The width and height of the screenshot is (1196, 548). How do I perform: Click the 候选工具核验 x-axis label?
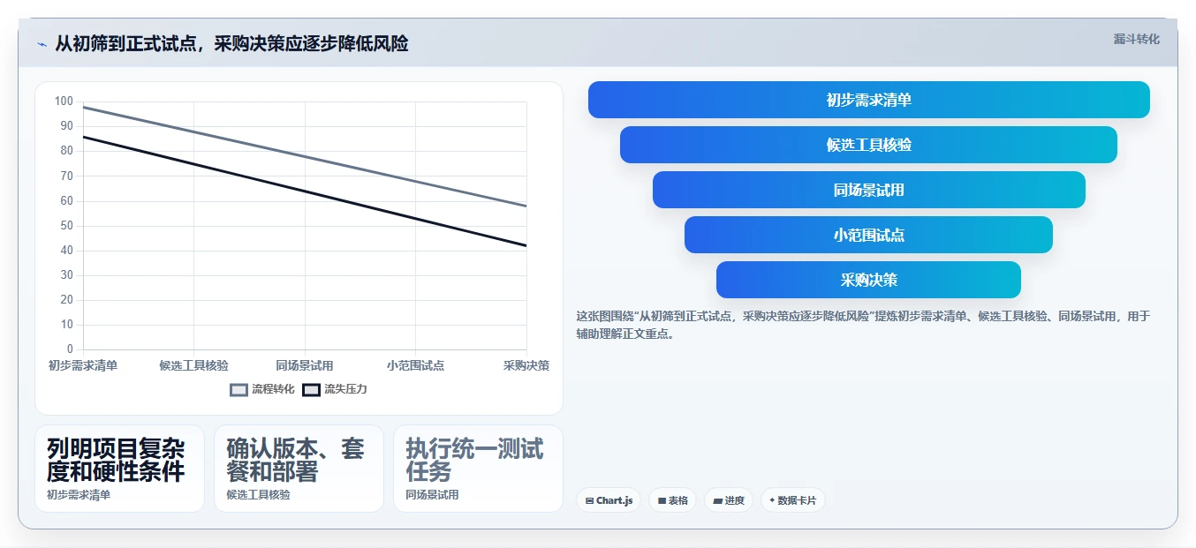click(x=193, y=365)
